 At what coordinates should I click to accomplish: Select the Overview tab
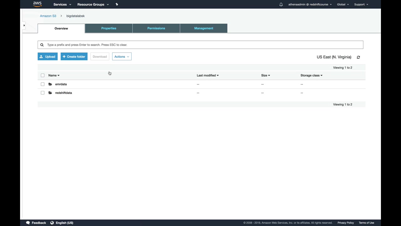[x=61, y=28]
